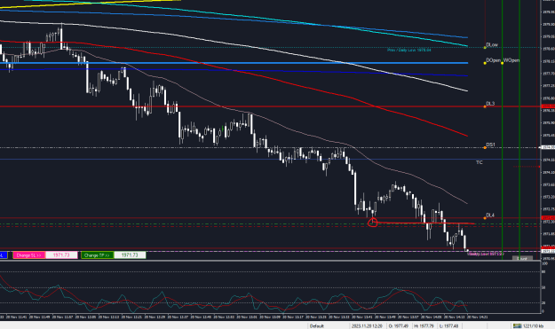This screenshot has height=329, width=555.
Task: Click the L: 1977.48 low value in status bar
Action: (448, 325)
